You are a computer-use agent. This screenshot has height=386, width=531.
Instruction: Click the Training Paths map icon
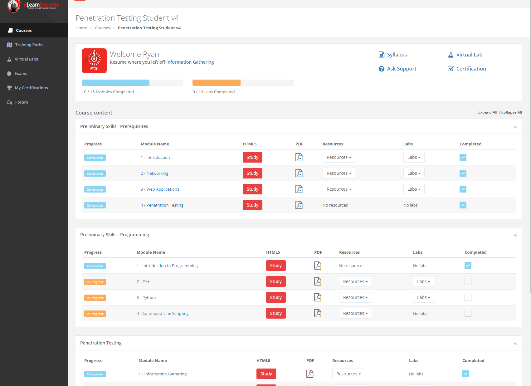pyautogui.click(x=10, y=45)
